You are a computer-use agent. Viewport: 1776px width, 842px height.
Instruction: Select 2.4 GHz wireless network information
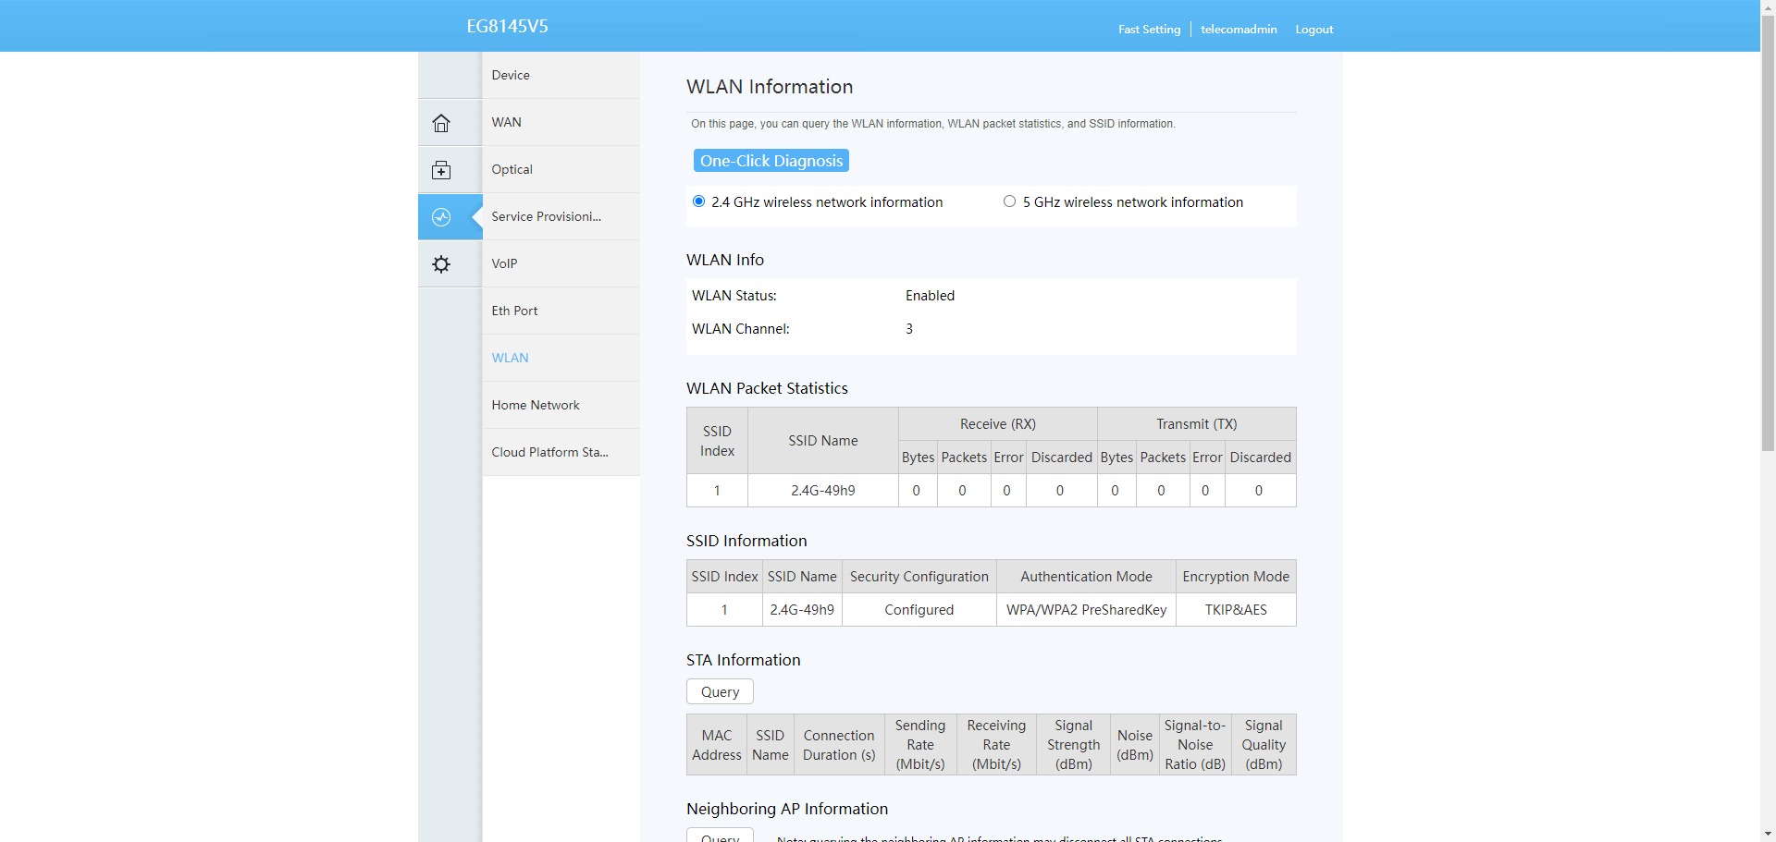pos(699,201)
